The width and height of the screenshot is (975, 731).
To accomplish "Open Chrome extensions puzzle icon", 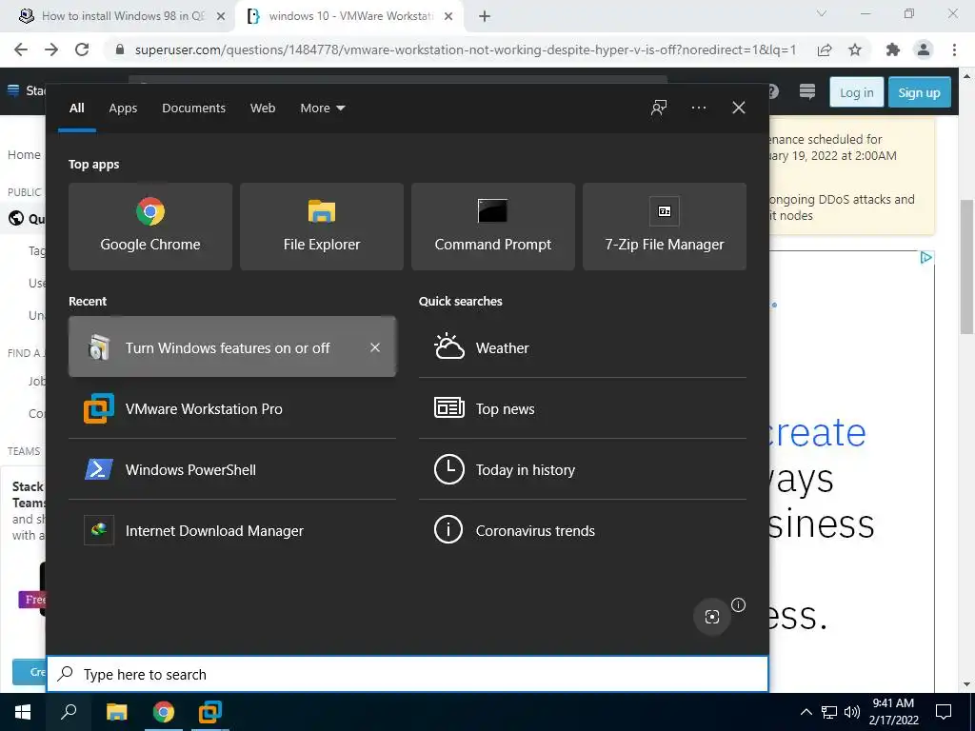I will click(893, 49).
